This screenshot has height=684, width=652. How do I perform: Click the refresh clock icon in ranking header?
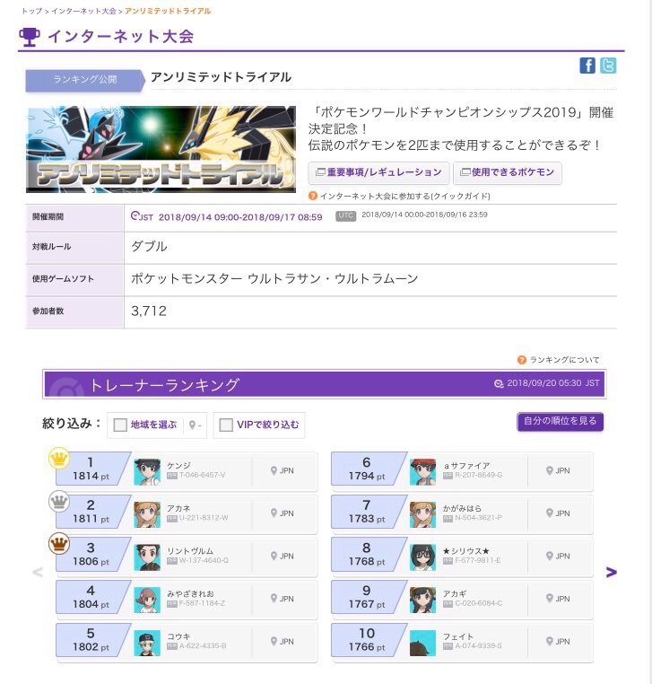[x=499, y=383]
